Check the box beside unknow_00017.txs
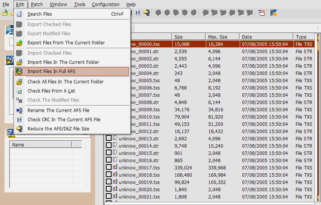The image size is (321, 205). 109,168
